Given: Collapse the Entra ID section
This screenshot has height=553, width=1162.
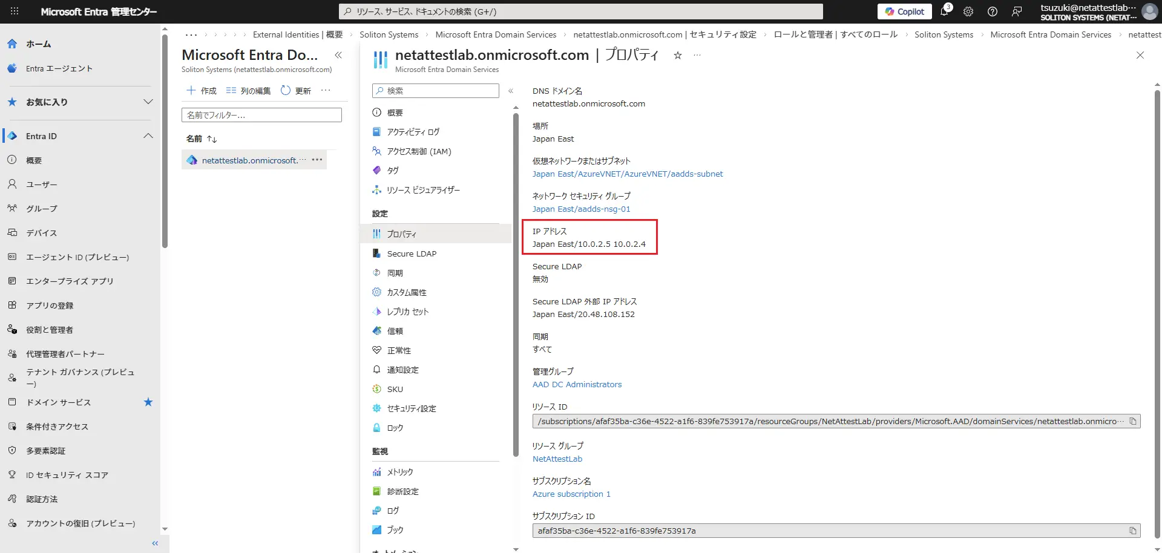Looking at the screenshot, I should [148, 136].
